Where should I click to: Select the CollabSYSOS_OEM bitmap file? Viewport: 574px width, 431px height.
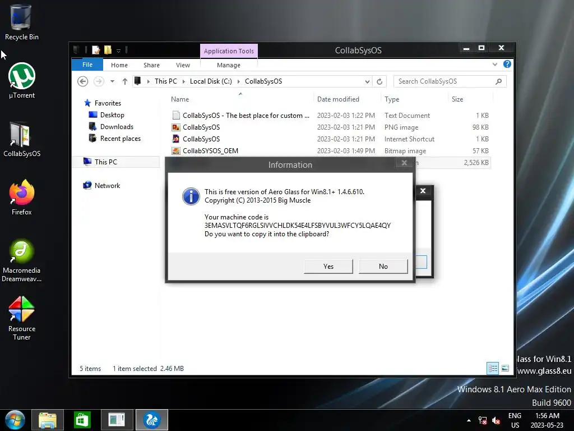(330, 150)
